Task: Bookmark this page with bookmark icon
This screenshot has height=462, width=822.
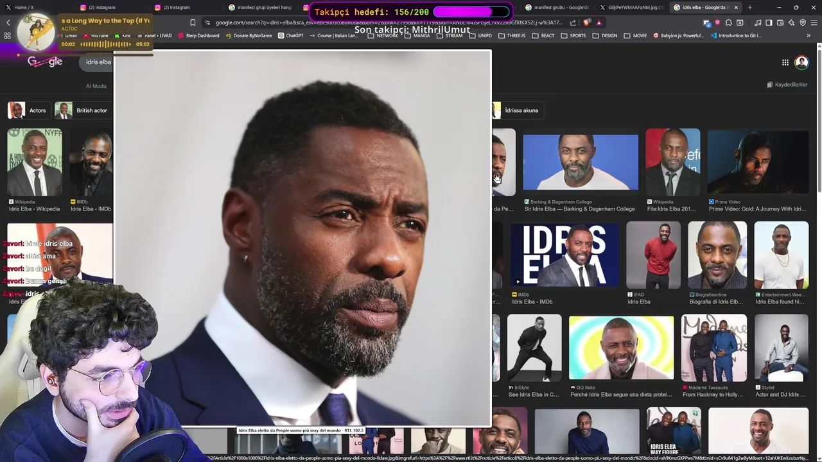Action: [193, 22]
